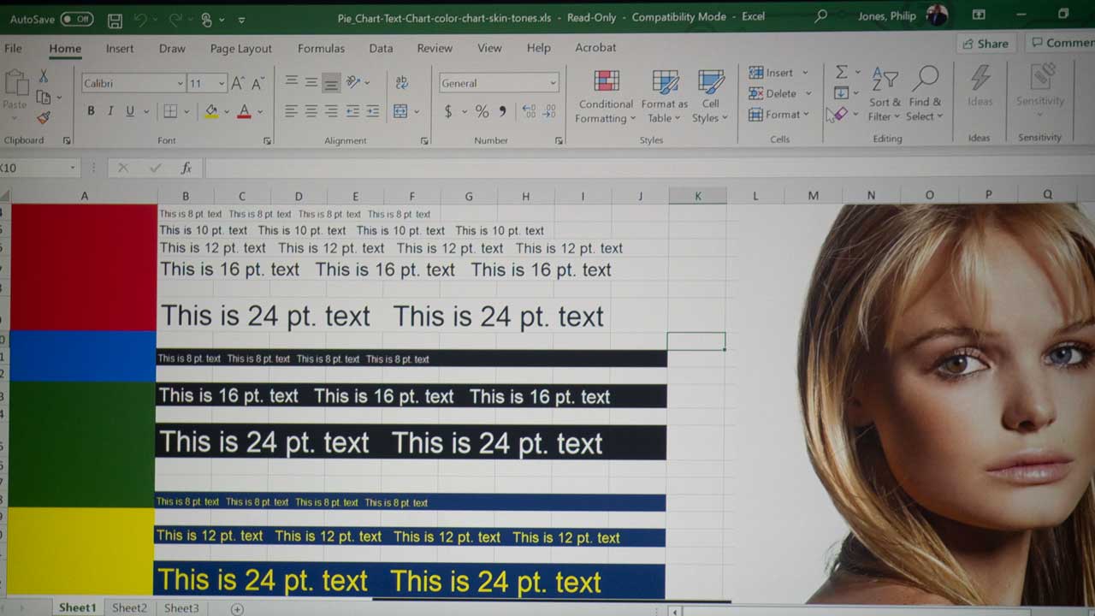Viewport: 1095px width, 616px height.
Task: Toggle Middle Align
Action: 311,82
